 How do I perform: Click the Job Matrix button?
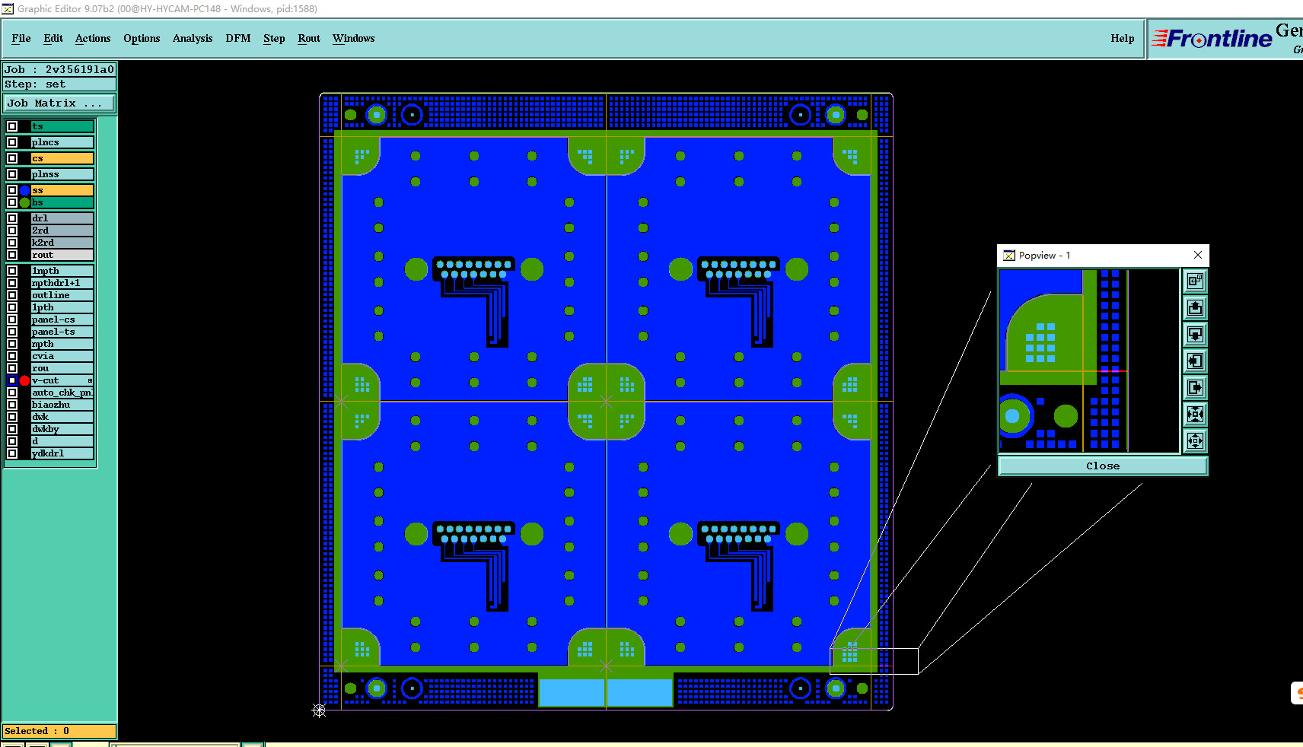(x=60, y=103)
